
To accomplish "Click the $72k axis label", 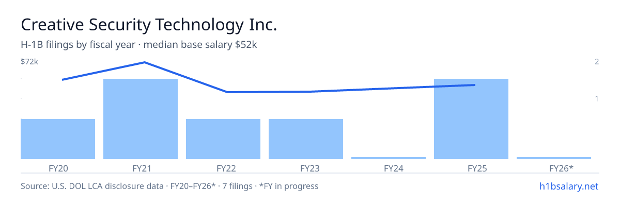I will [x=29, y=62].
